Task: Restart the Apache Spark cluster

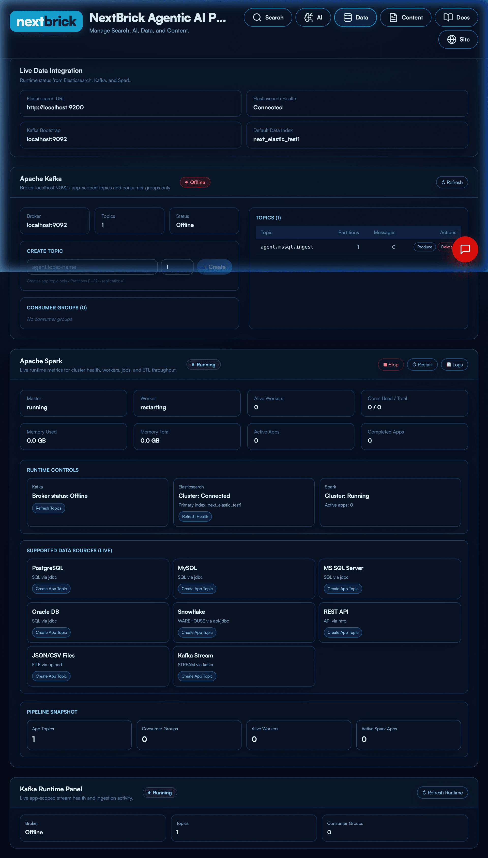Action: [422, 365]
